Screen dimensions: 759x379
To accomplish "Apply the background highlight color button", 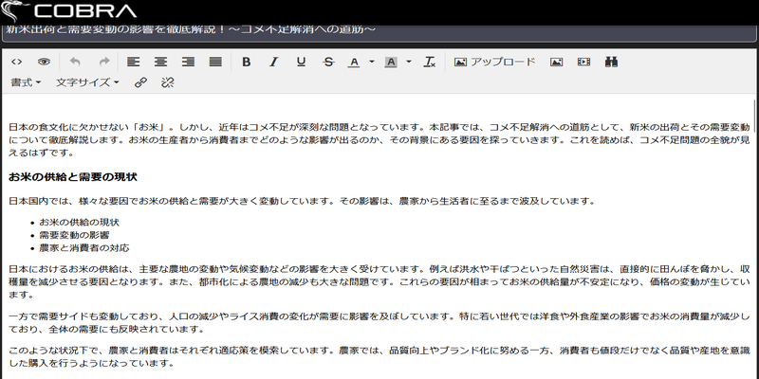I will pyautogui.click(x=391, y=62).
